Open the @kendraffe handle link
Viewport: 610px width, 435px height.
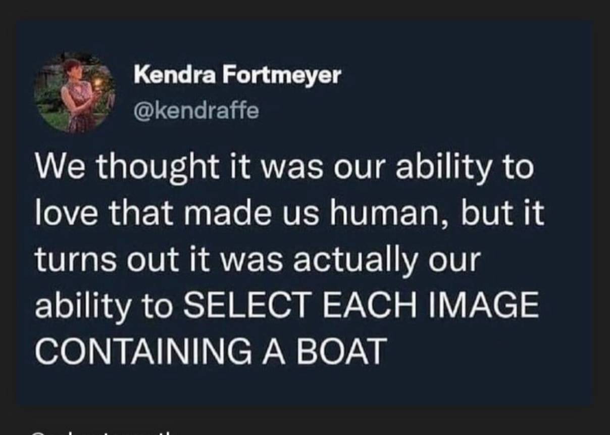point(196,111)
